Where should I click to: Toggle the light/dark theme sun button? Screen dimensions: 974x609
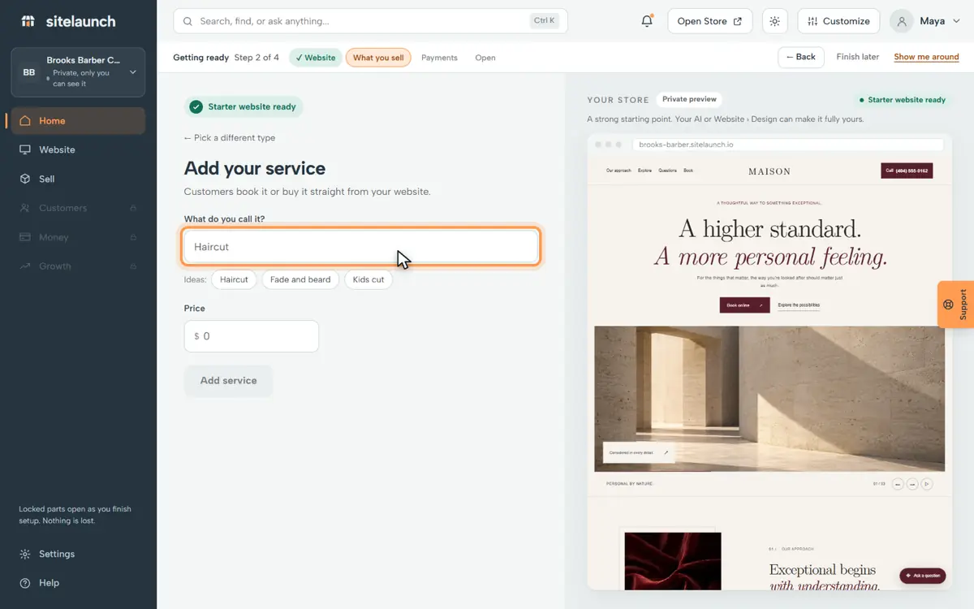coord(775,21)
